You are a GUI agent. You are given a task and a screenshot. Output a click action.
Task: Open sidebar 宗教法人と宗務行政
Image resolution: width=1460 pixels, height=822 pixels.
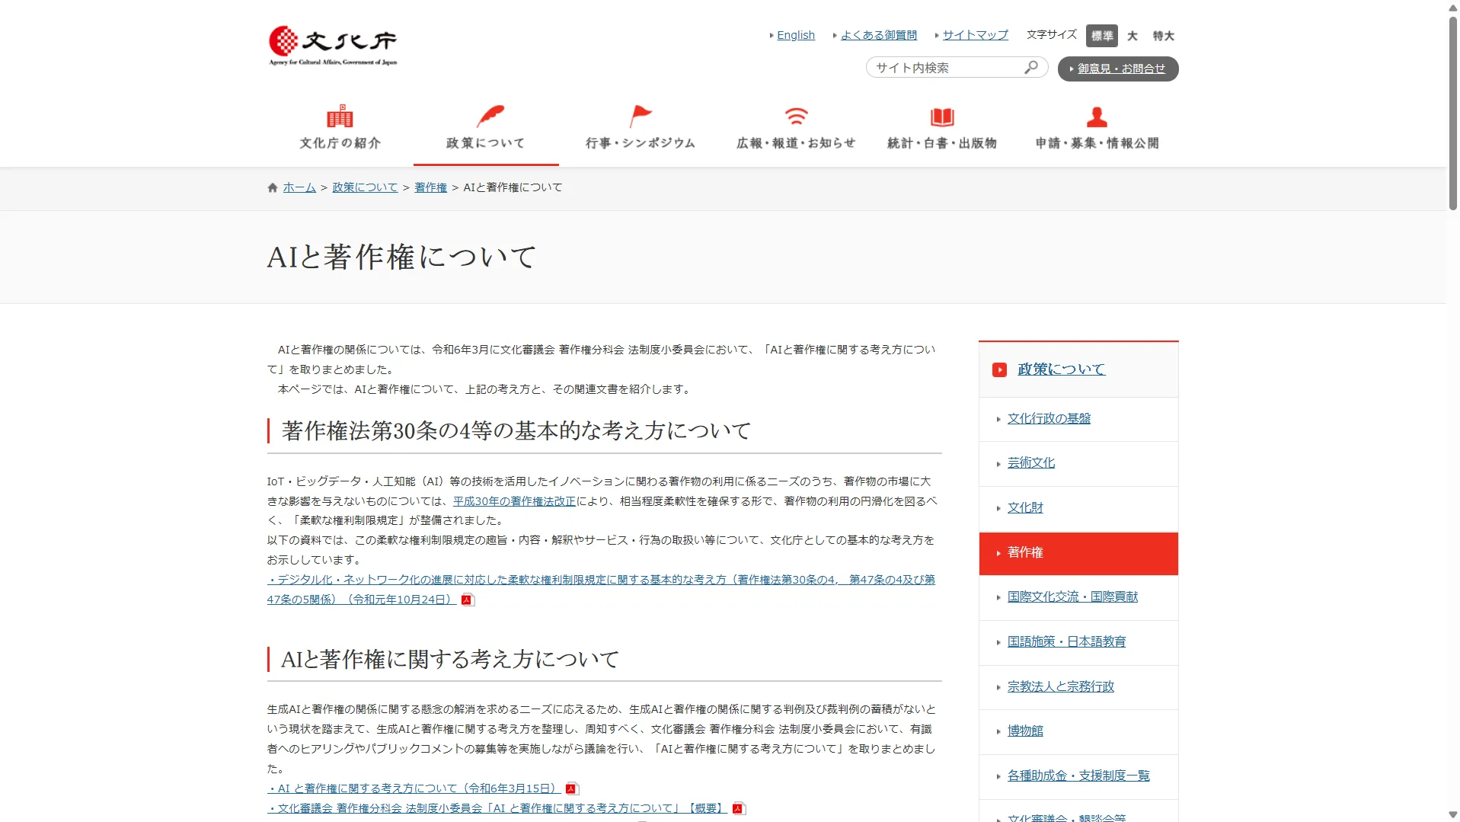tap(1060, 687)
